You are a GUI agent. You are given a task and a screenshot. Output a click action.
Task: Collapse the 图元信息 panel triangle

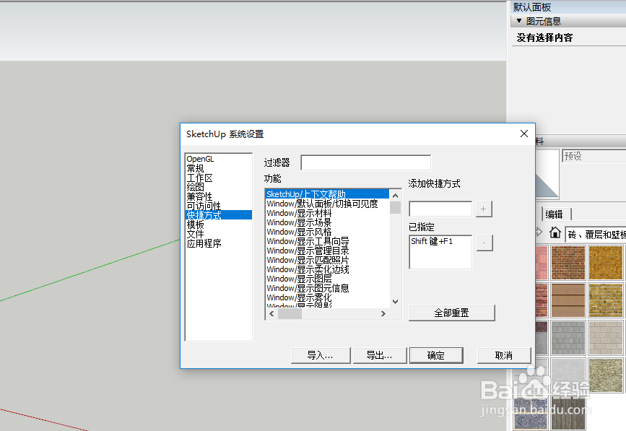coord(518,21)
